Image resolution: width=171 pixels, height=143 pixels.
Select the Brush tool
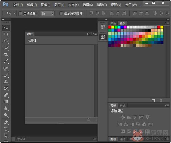tap(6, 75)
